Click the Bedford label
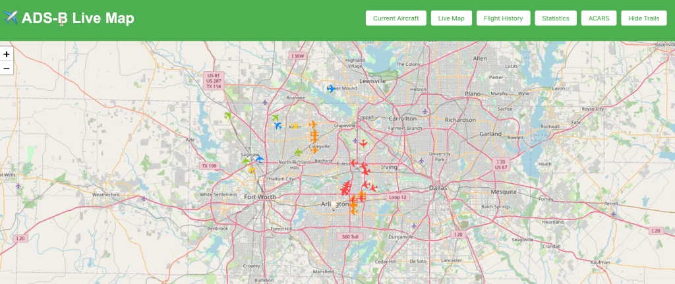 [323, 161]
